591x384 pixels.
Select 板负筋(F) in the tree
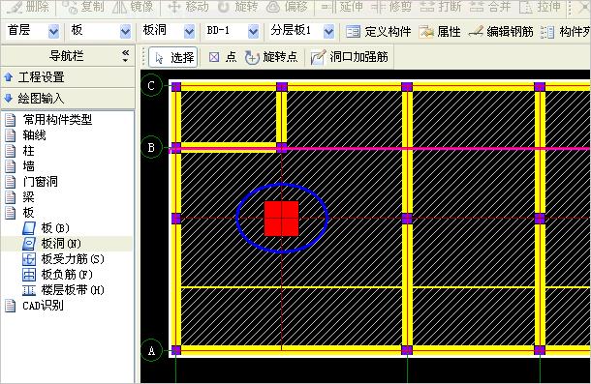click(x=58, y=275)
